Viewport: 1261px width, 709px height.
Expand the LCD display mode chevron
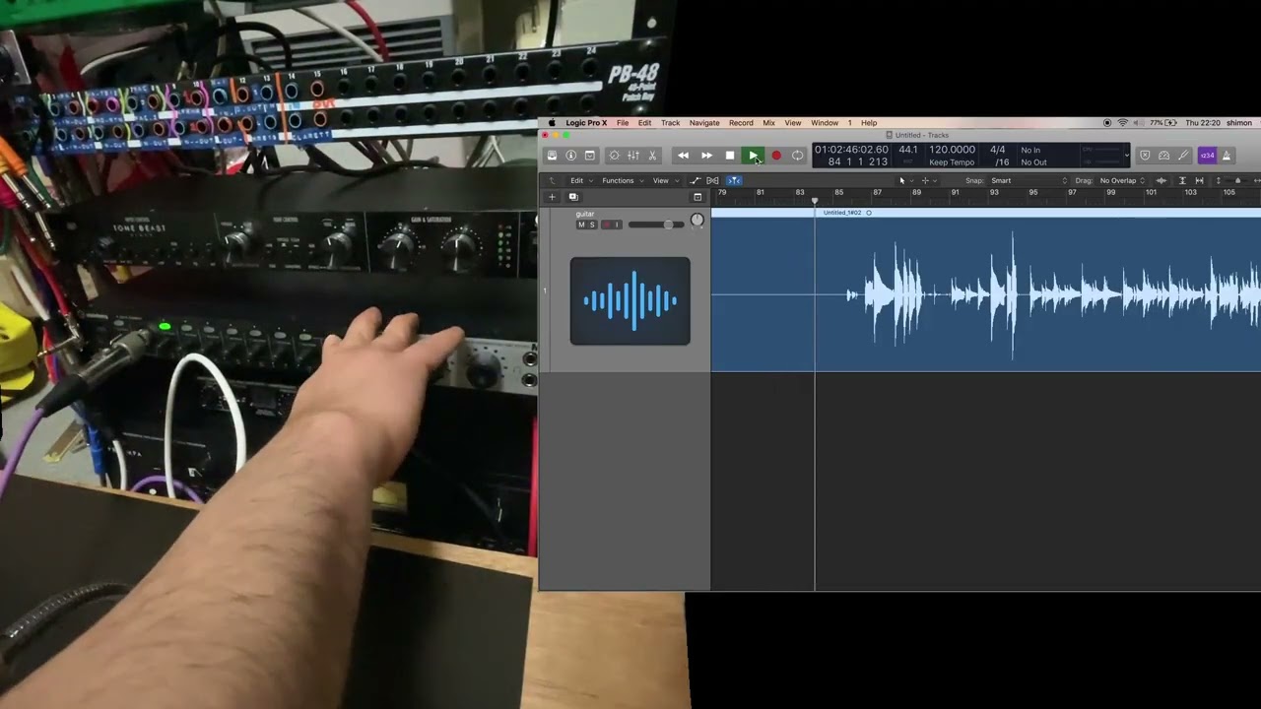1126,156
